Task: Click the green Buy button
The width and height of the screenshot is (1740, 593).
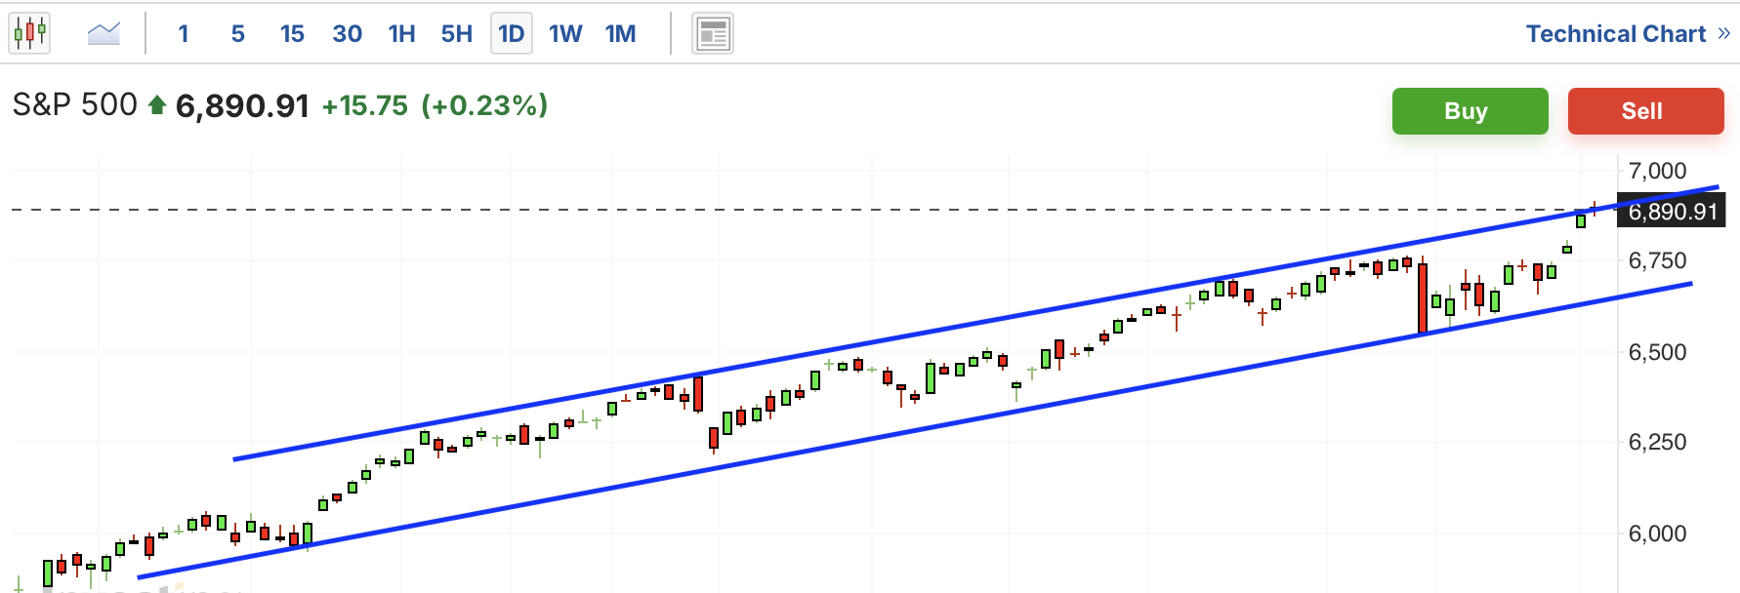Action: [1470, 111]
